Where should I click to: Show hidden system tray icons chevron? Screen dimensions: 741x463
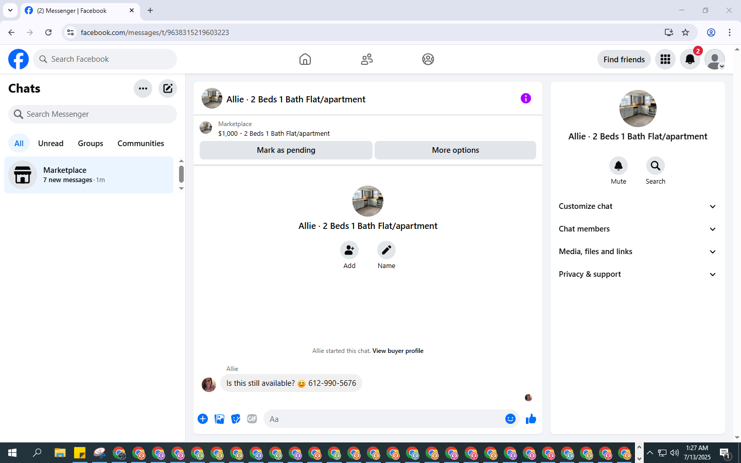(650, 453)
